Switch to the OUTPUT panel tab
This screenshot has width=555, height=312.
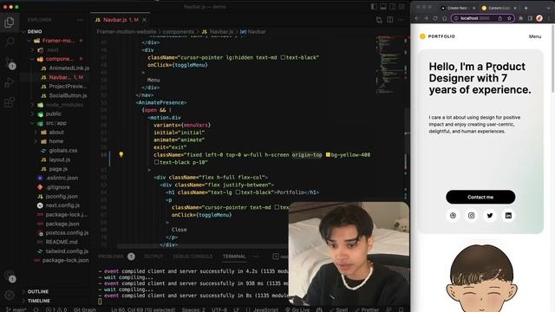pos(153,257)
